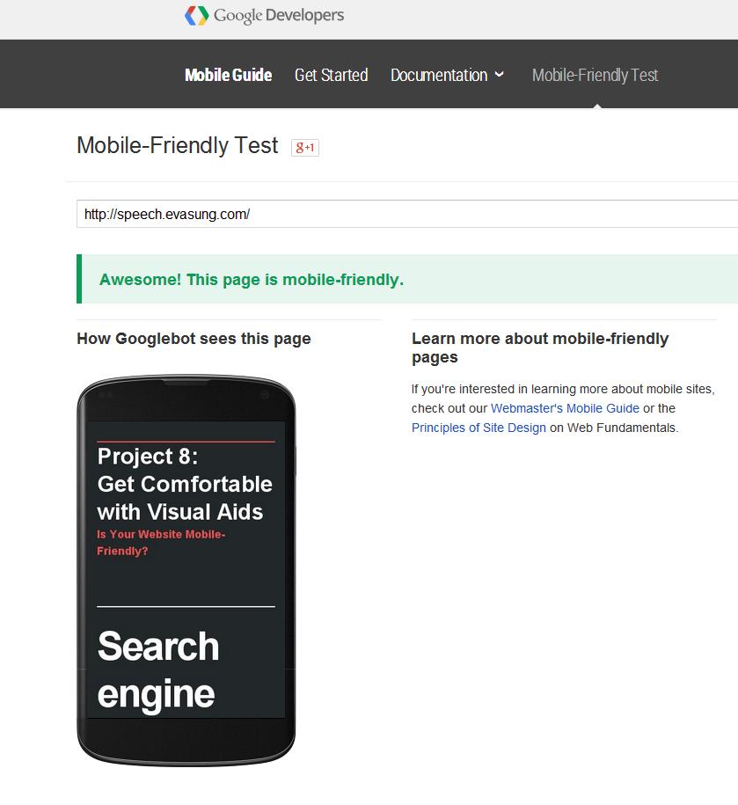The height and width of the screenshot is (805, 738).
Task: Click the chevron arrow beside Documentation
Action: coord(500,75)
